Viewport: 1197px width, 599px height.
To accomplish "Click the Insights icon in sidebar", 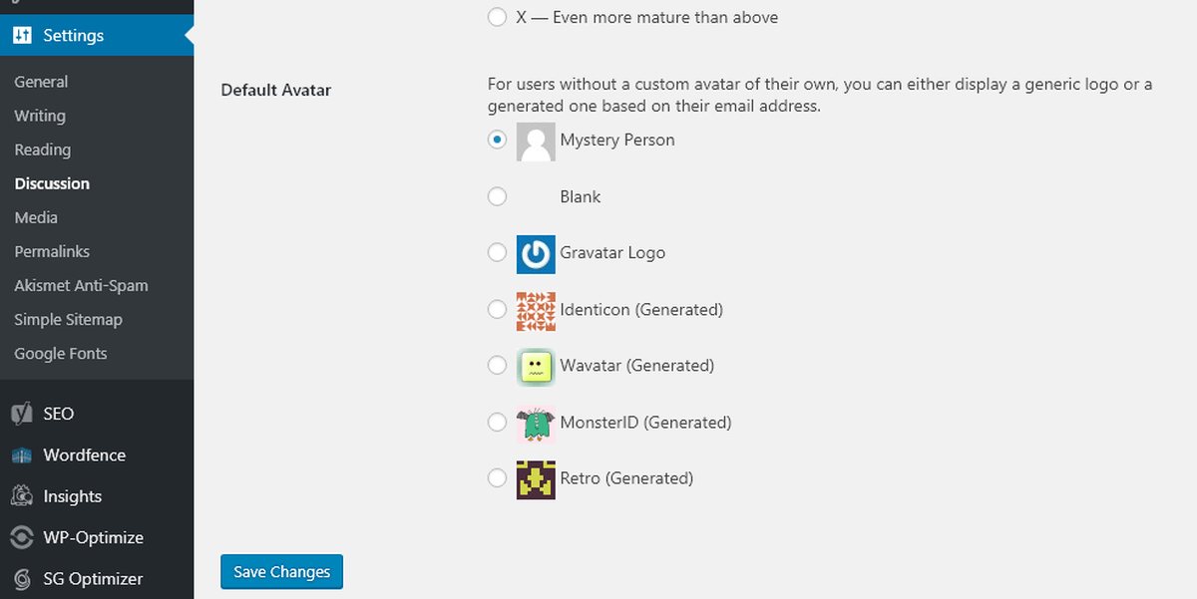I will pos(22,496).
